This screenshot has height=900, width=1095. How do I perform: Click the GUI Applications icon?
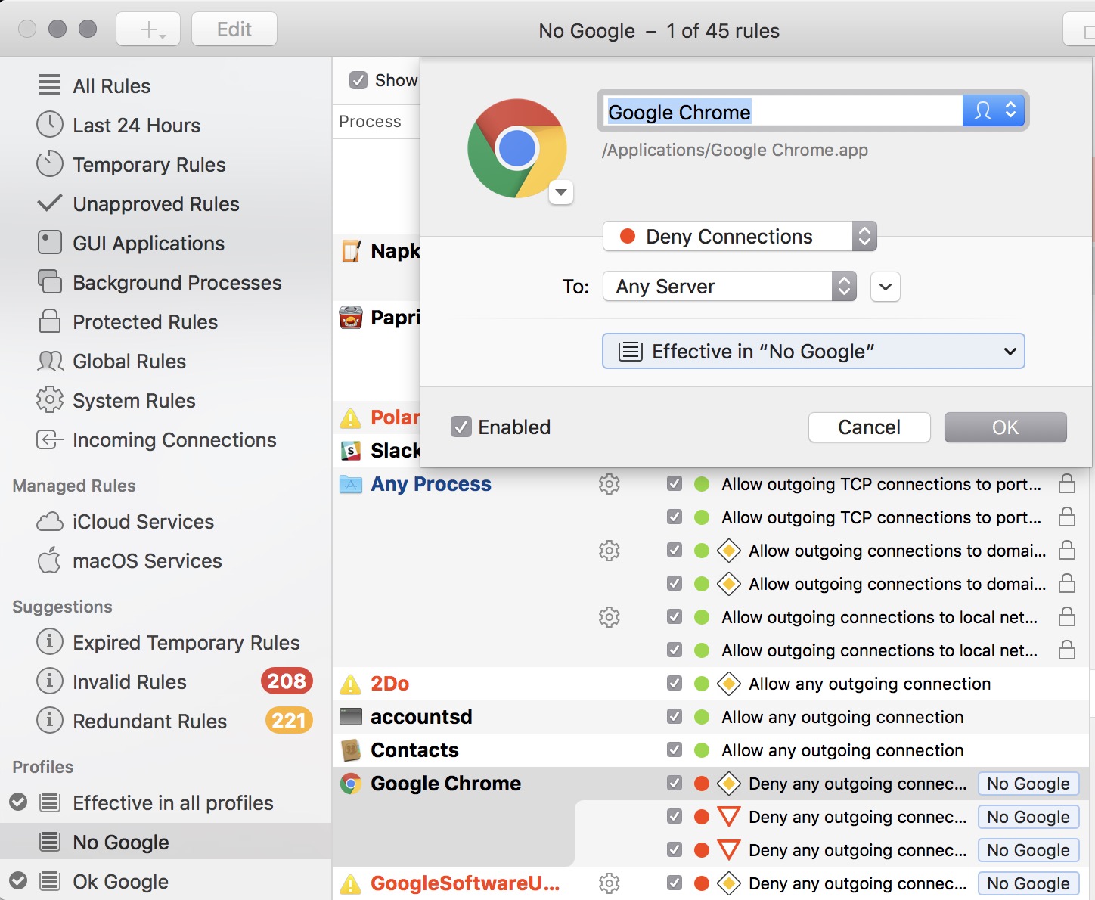(x=50, y=243)
